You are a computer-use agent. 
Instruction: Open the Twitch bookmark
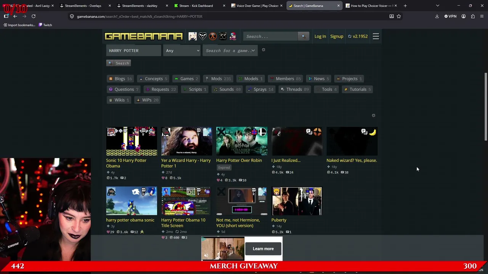point(45,25)
